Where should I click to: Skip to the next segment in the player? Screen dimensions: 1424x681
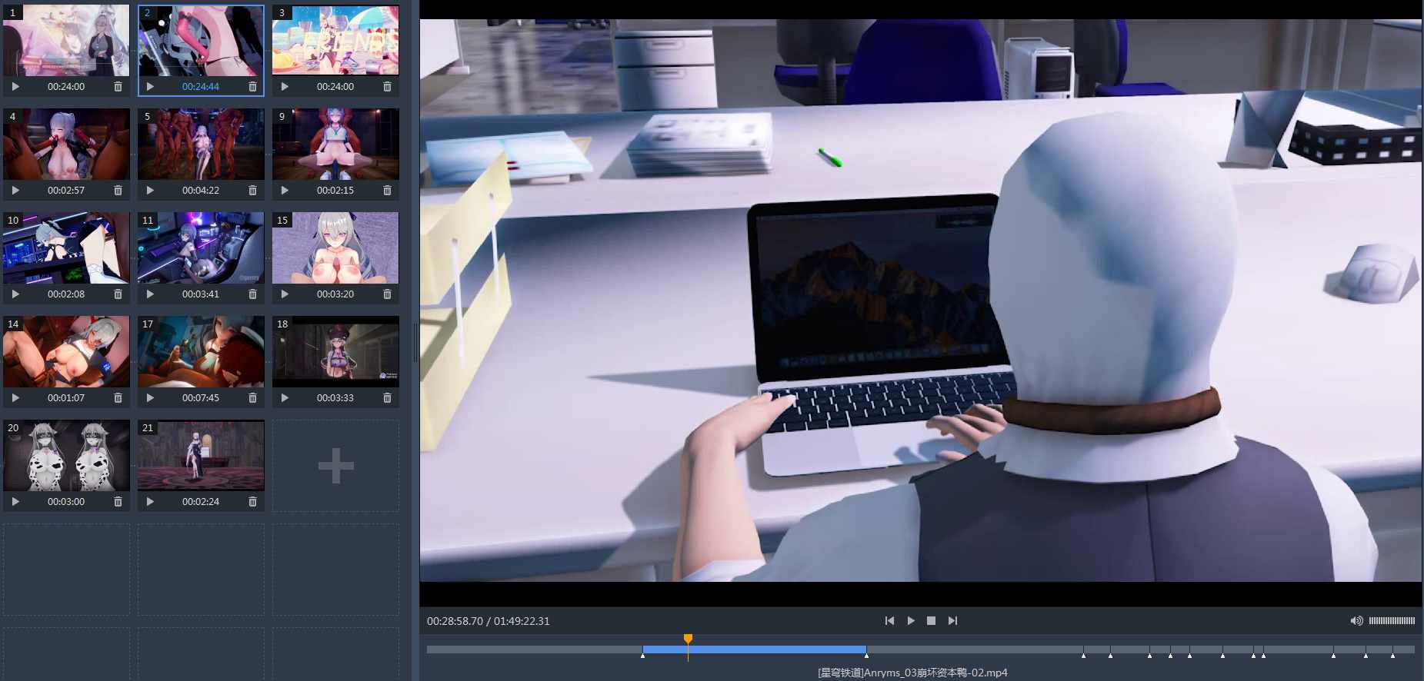pos(952,621)
